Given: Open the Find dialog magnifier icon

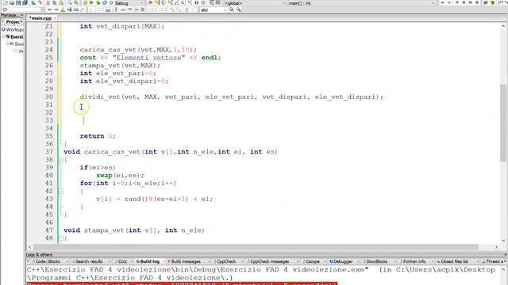Looking at the screenshot, I should pos(69,2).
